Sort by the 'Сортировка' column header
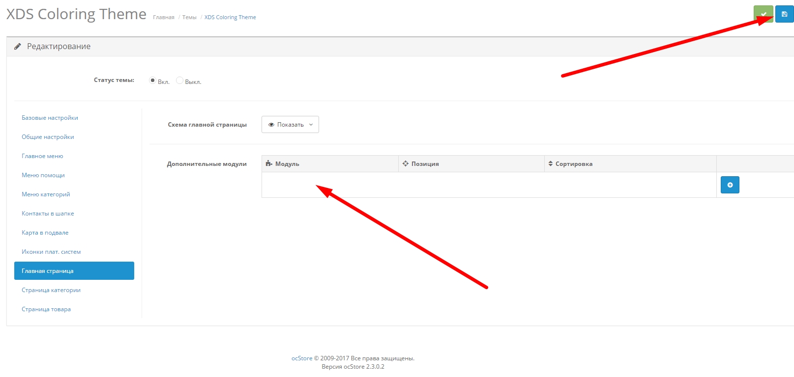Screen dimensions: 794x377 573,164
